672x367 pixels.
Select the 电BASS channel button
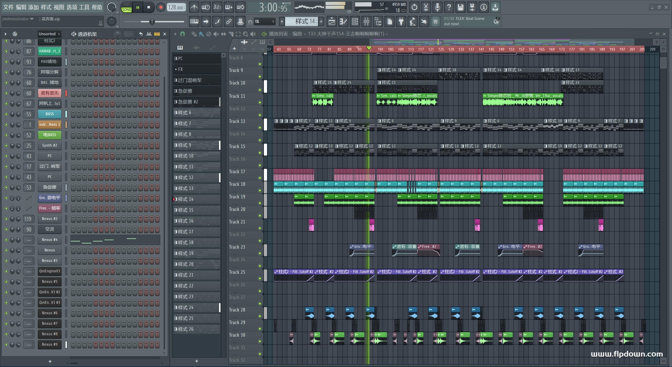coord(50,135)
